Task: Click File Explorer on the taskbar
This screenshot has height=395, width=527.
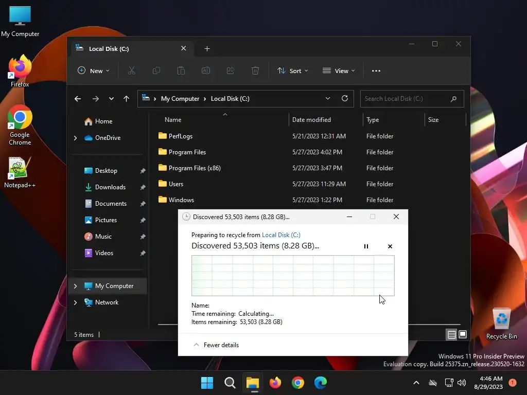Action: click(x=252, y=383)
